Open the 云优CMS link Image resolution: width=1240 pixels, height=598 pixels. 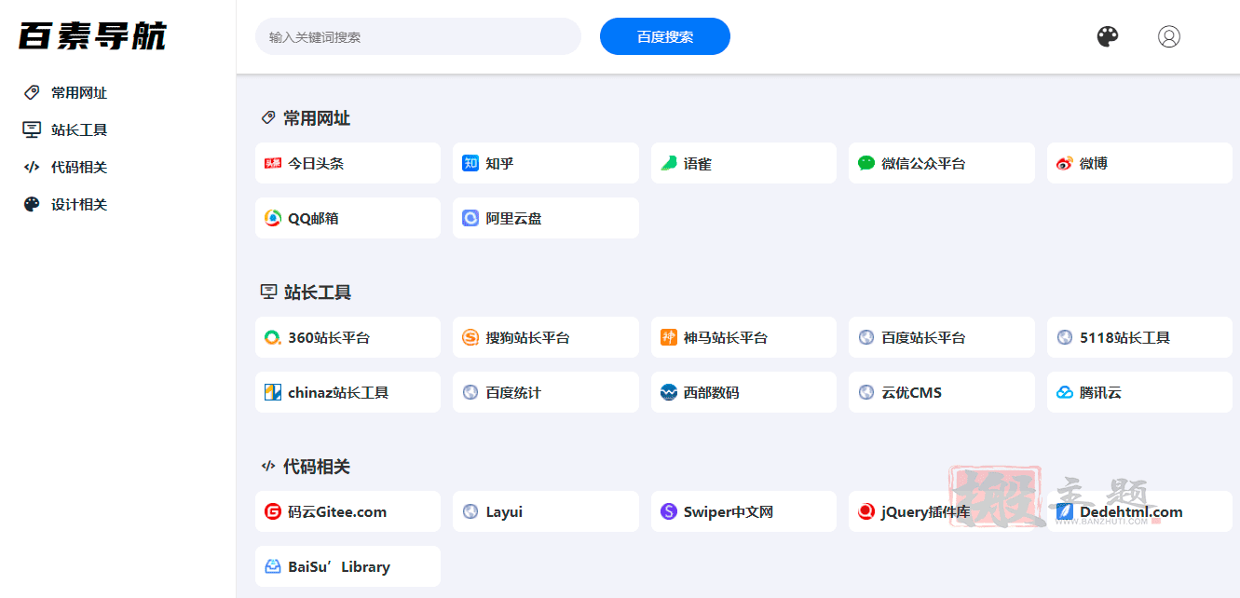click(942, 392)
